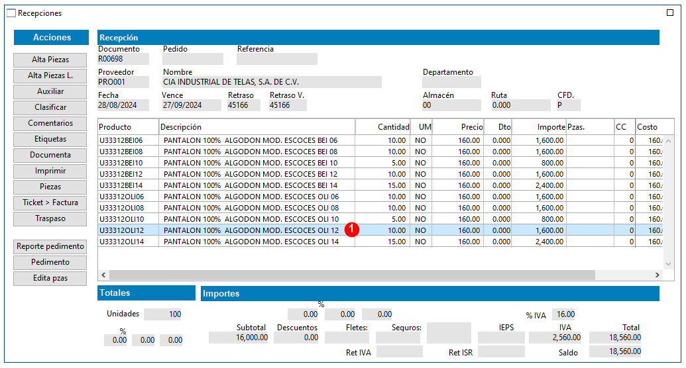Click the Auxiliar button
The width and height of the screenshot is (686, 368).
[x=50, y=91]
